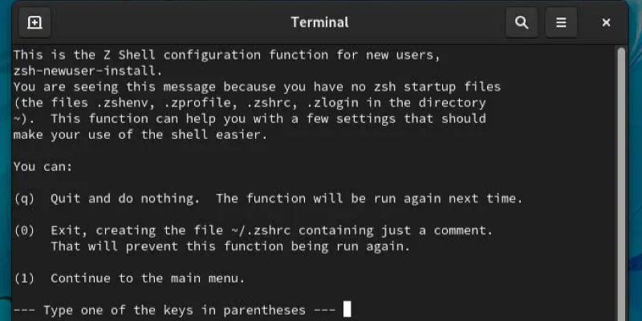Screen dimensions: 642x321
Task: Click the search magnifier icon
Action: coord(521,22)
